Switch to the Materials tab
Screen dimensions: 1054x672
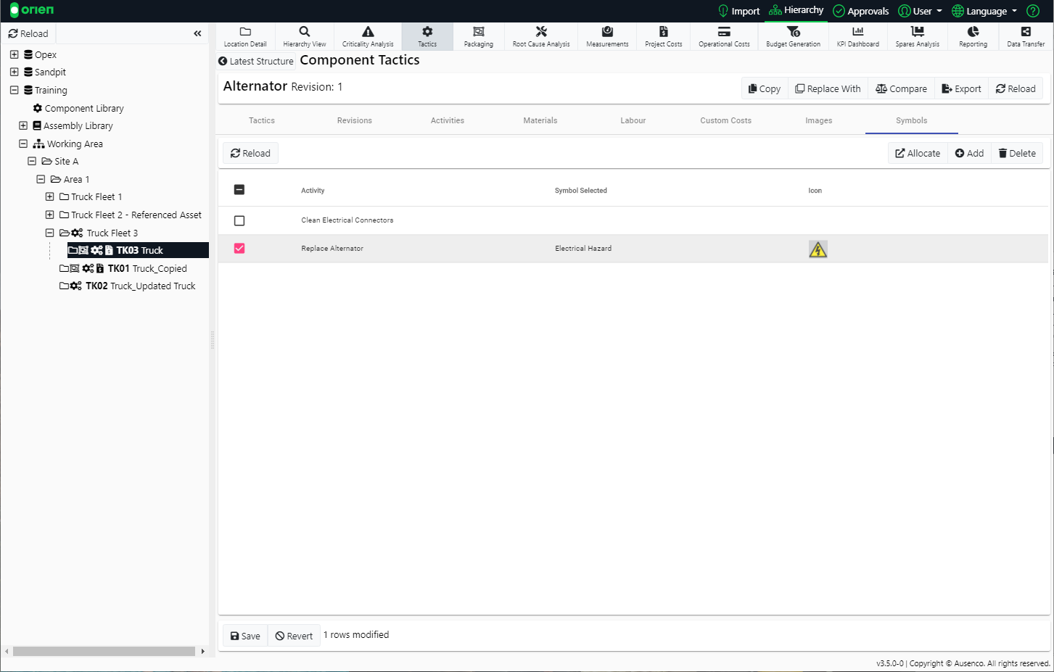coord(540,120)
